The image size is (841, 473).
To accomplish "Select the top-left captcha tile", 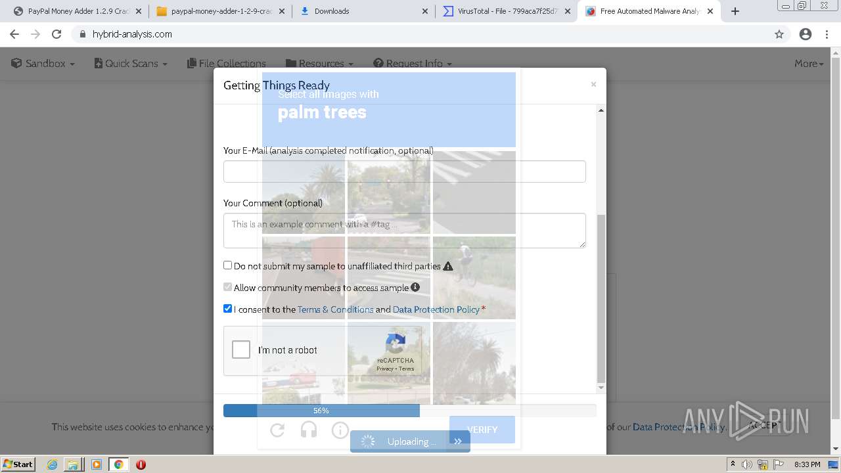I will tap(304, 192).
